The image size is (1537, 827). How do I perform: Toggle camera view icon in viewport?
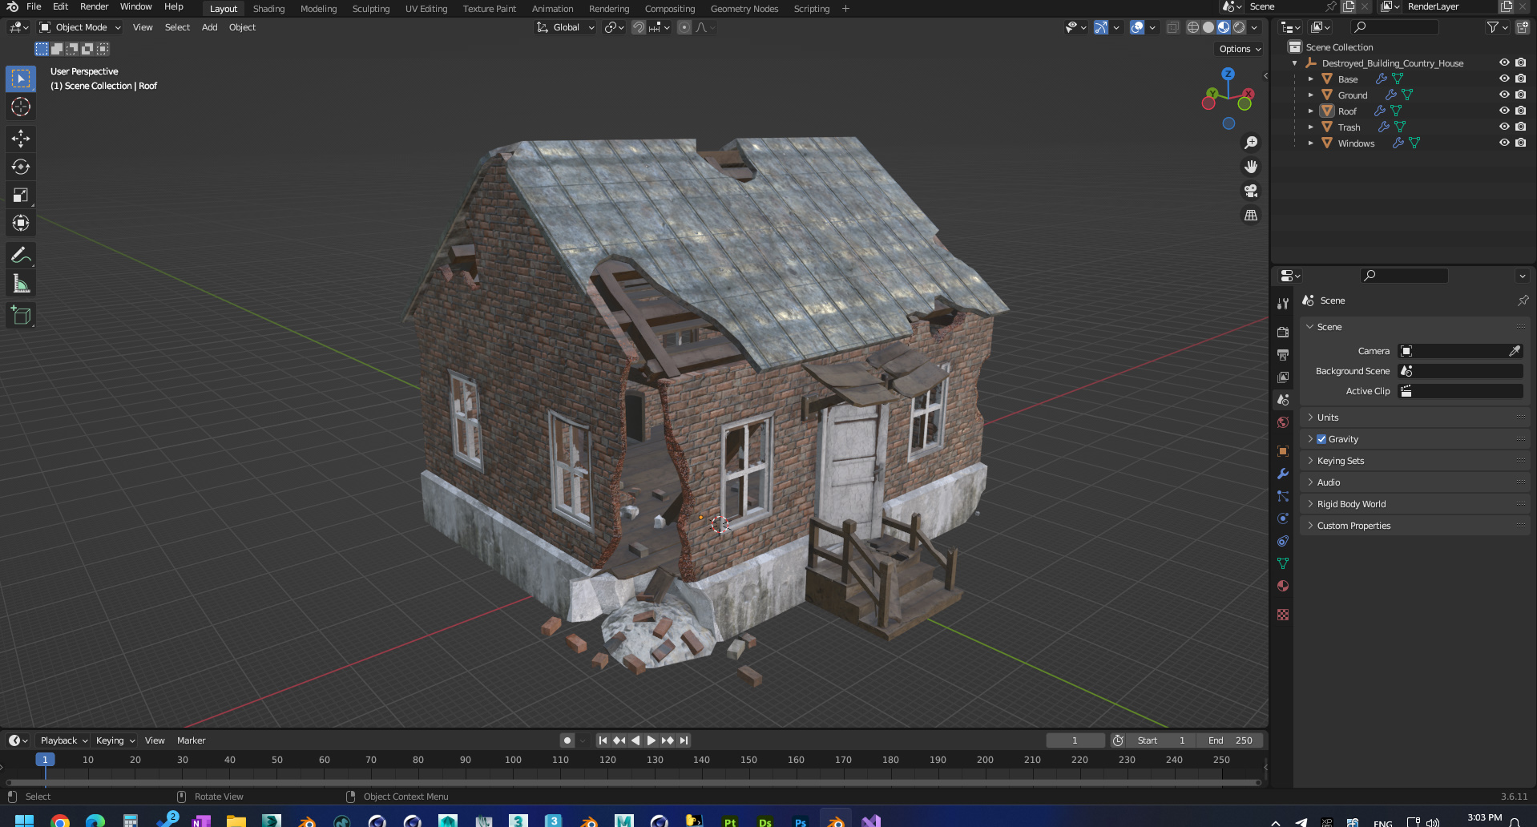[1251, 191]
